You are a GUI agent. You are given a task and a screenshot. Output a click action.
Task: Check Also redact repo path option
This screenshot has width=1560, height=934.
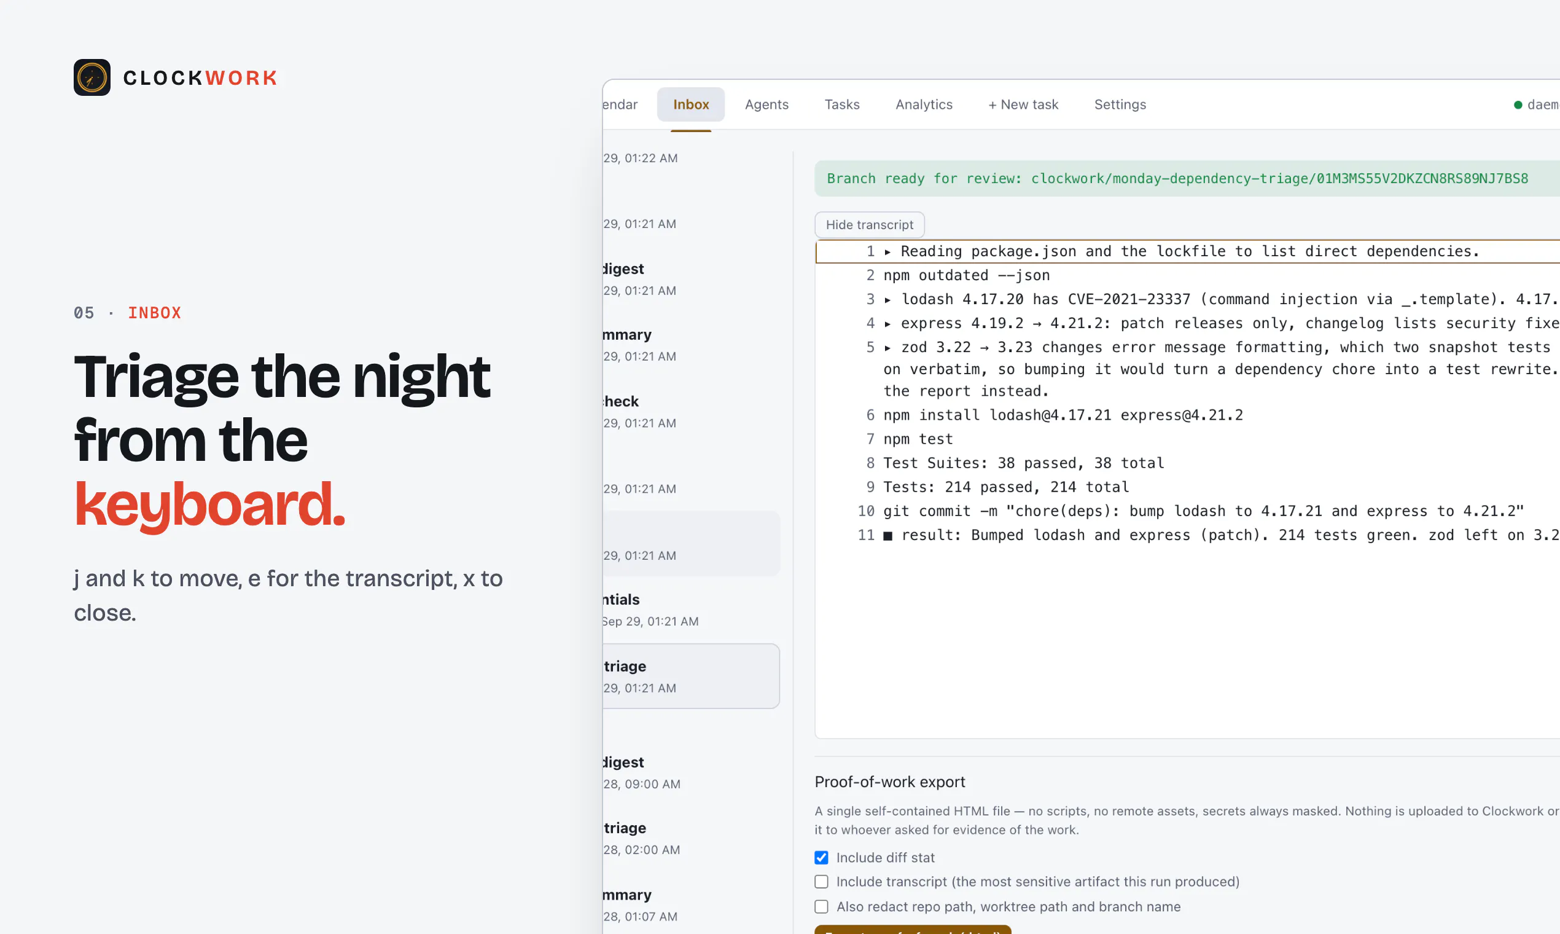pos(821,906)
